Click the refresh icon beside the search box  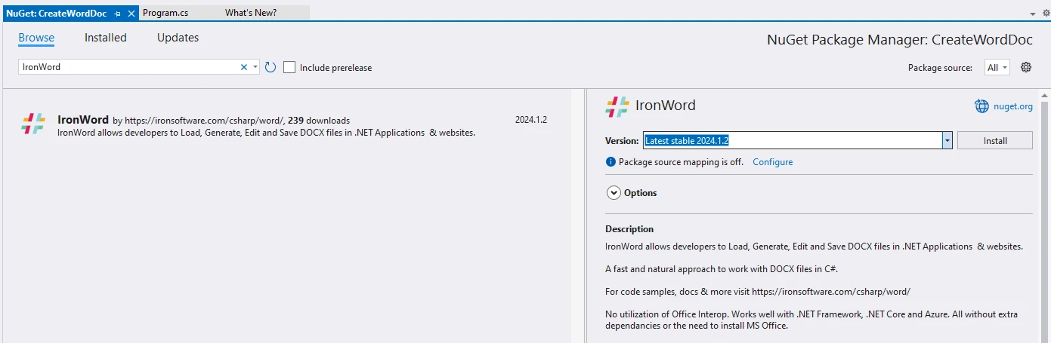tap(270, 67)
